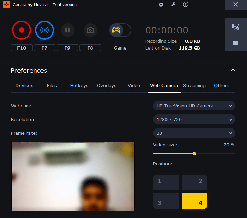Click the Video size 20 % value
The image size is (247, 218).
229,145
